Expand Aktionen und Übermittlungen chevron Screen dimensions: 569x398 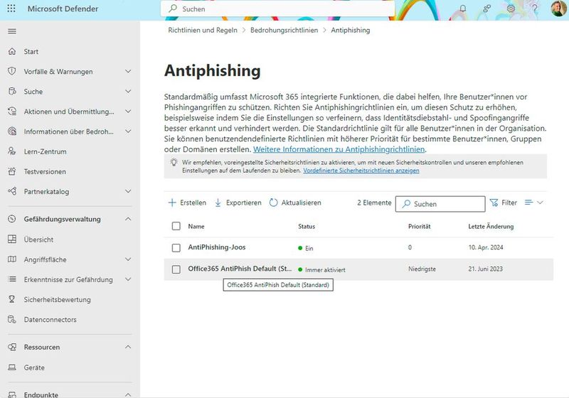click(128, 112)
